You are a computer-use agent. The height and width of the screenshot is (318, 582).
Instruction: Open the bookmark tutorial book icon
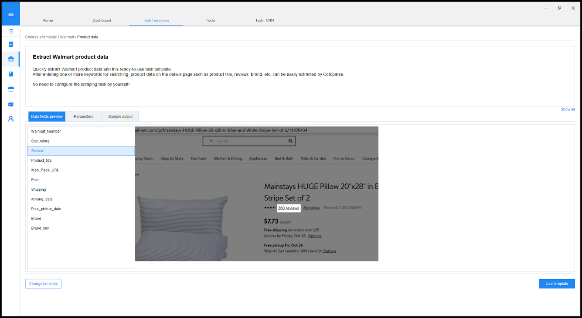point(11,74)
